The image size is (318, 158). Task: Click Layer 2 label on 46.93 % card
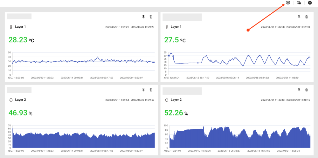coord(20,100)
